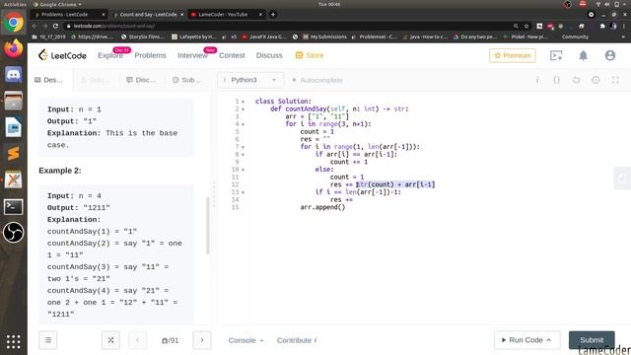Screen dimensions: 631x355
Task: Open the Description tab
Action: click(x=49, y=80)
